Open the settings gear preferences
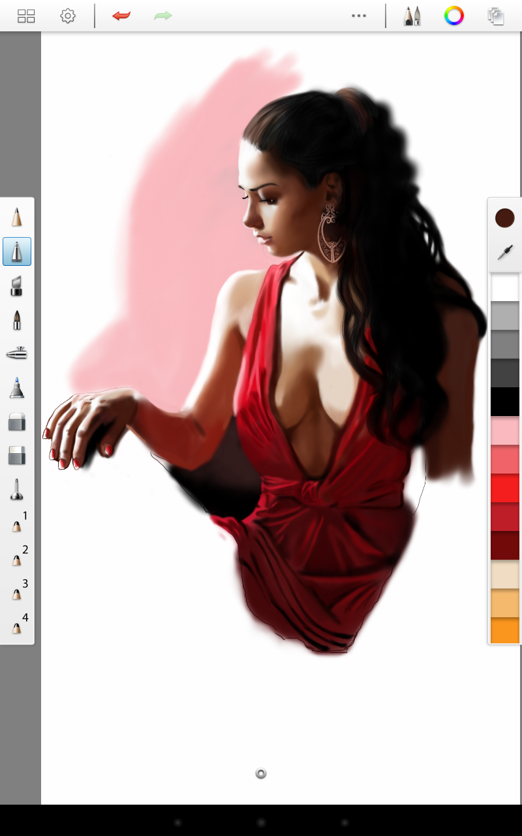 pos(68,16)
